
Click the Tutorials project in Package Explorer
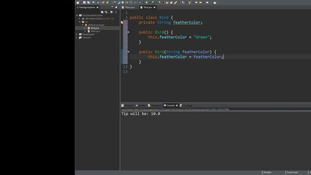[86, 37]
